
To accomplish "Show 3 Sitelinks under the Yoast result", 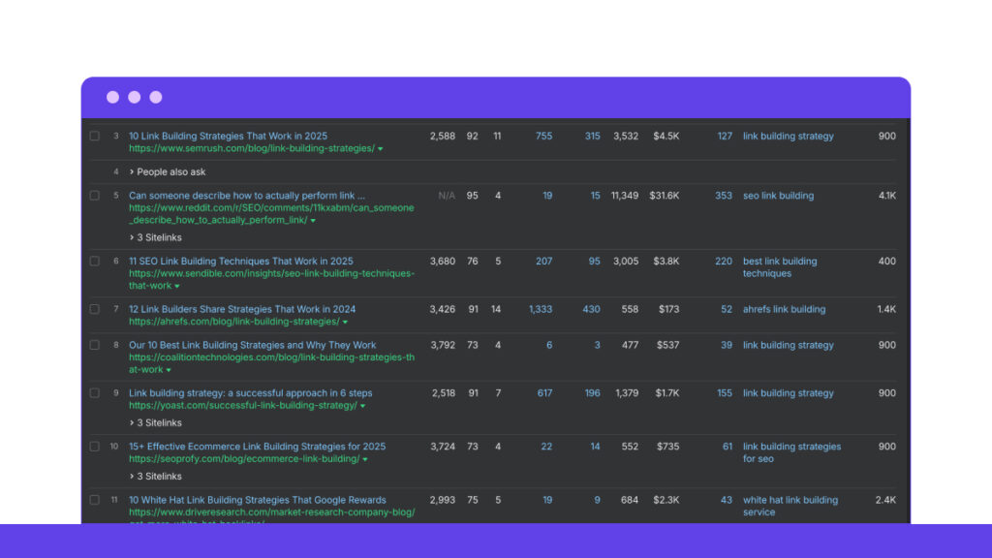I will (155, 423).
